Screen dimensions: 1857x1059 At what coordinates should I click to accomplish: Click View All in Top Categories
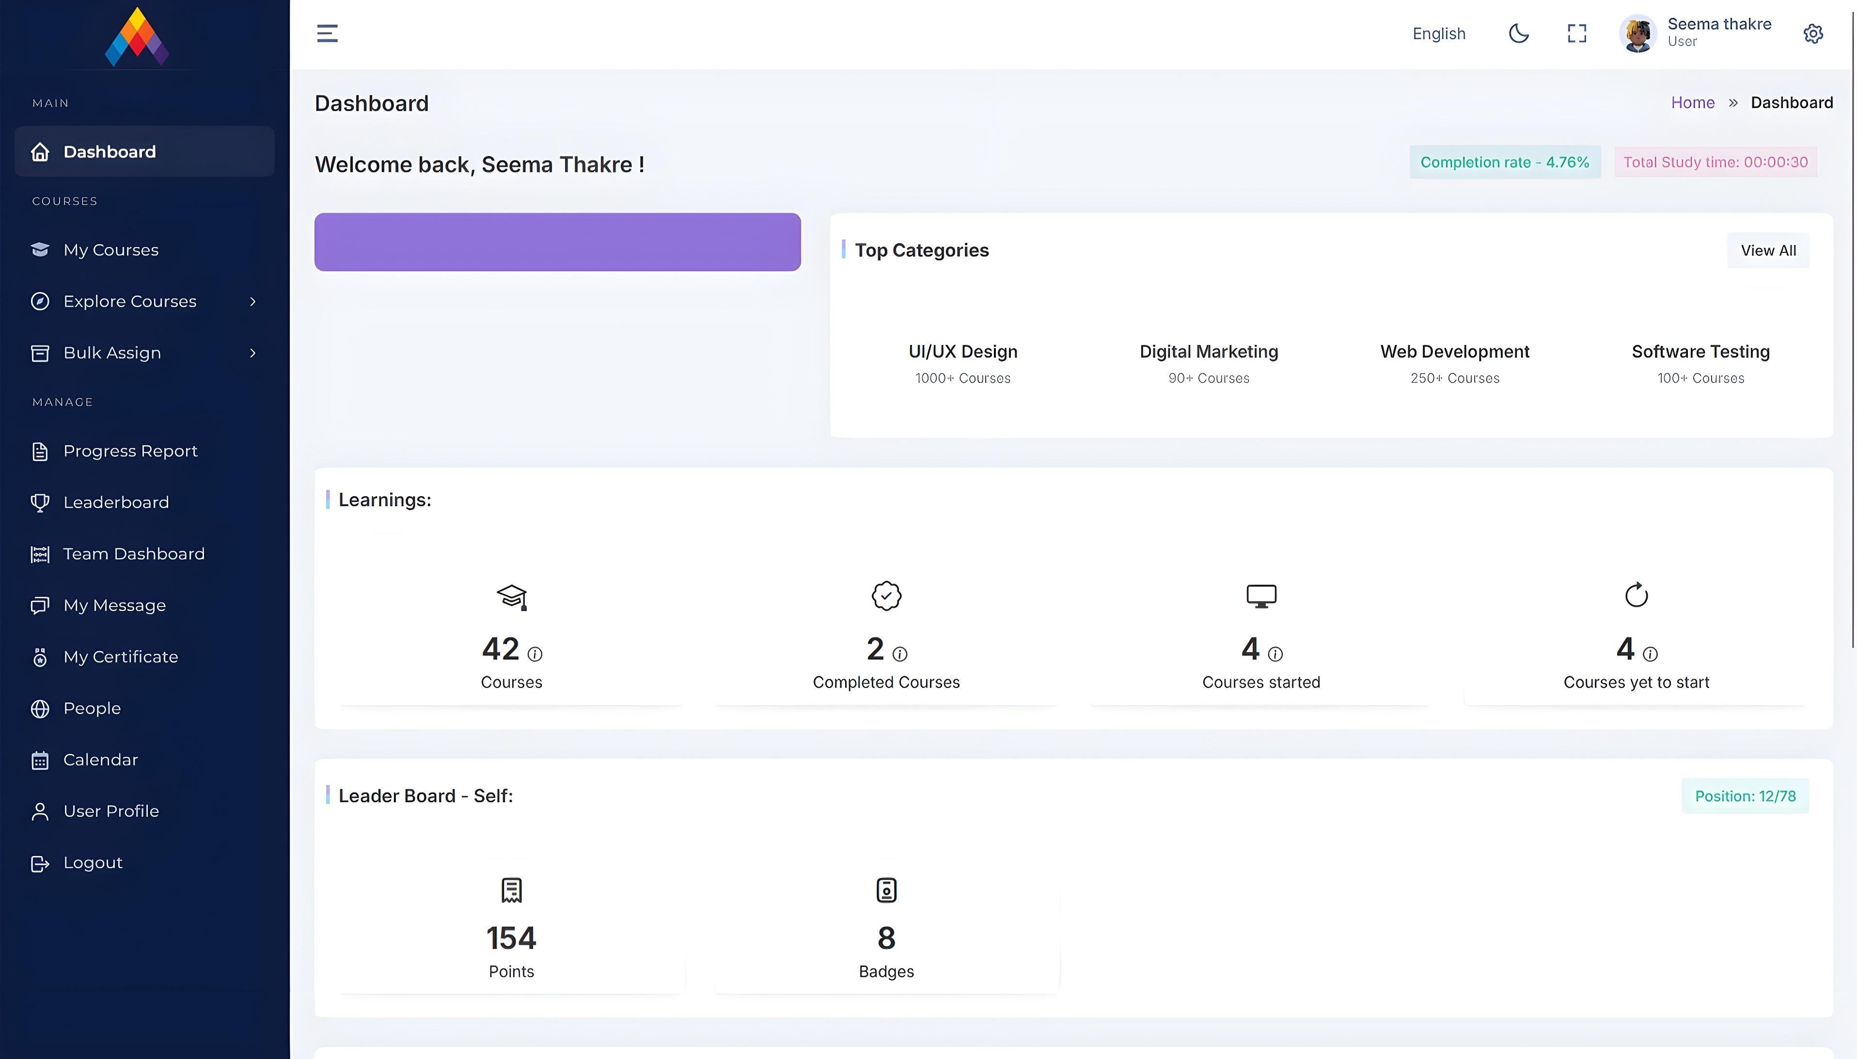(x=1767, y=250)
